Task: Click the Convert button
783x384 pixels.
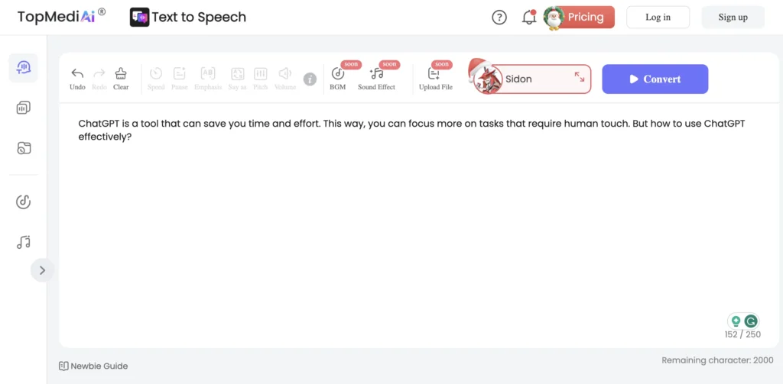Action: click(655, 79)
